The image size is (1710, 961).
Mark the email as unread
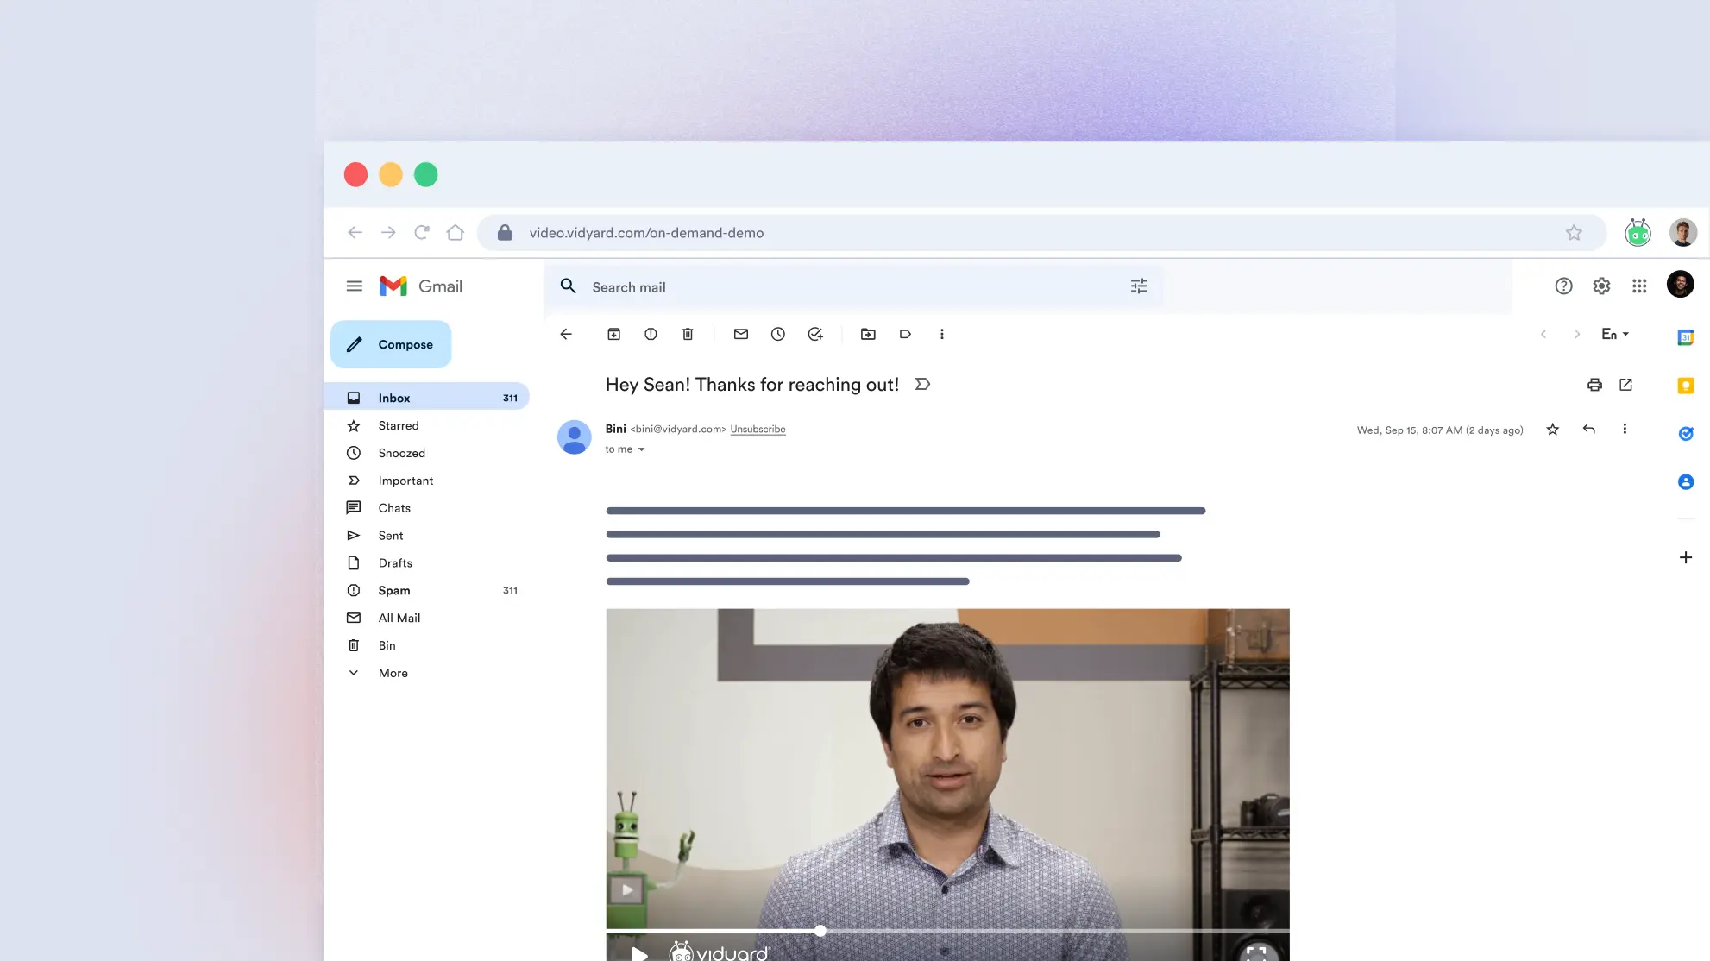(x=741, y=334)
